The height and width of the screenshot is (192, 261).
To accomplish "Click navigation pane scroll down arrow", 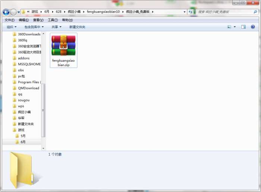I will tap(43, 148).
